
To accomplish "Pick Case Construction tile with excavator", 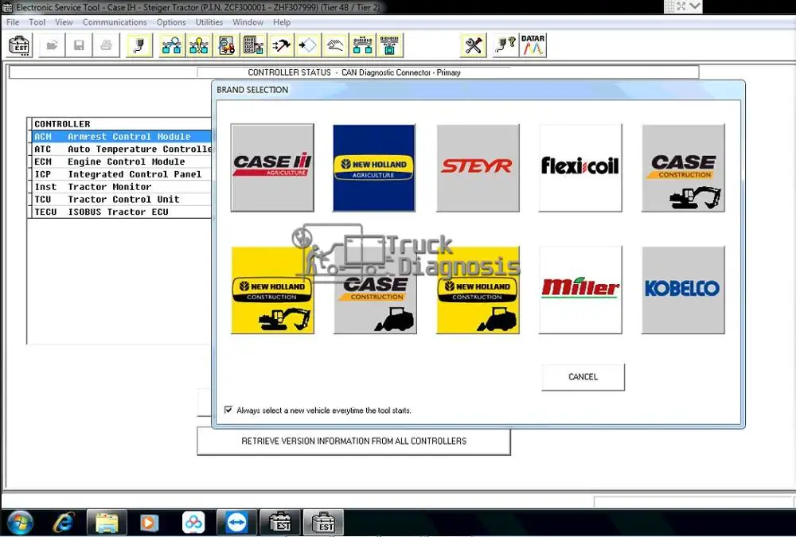I will pyautogui.click(x=683, y=168).
